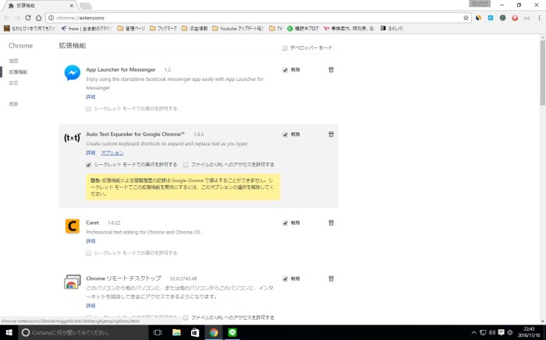
Task: Click the chrome://extensions address bar
Action: [x=257, y=18]
